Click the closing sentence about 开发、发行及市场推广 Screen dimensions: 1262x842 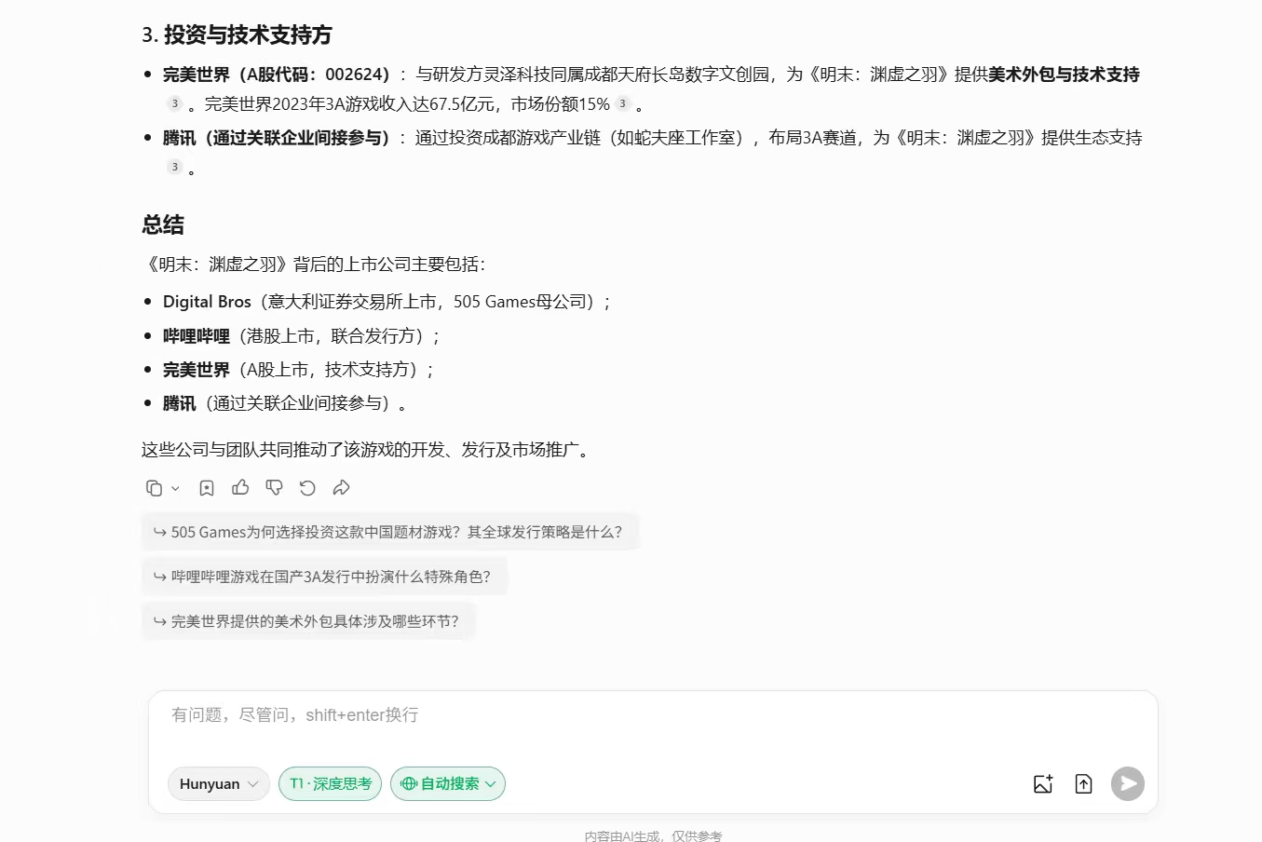(x=368, y=450)
